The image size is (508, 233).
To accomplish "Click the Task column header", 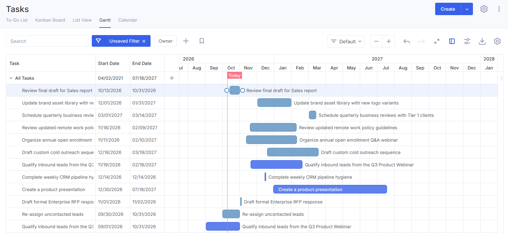I will 14,63.
